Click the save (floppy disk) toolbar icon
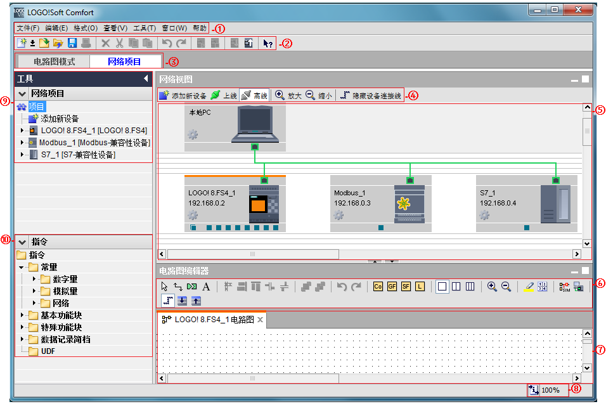Viewport: 606px width, 404px height. click(72, 43)
